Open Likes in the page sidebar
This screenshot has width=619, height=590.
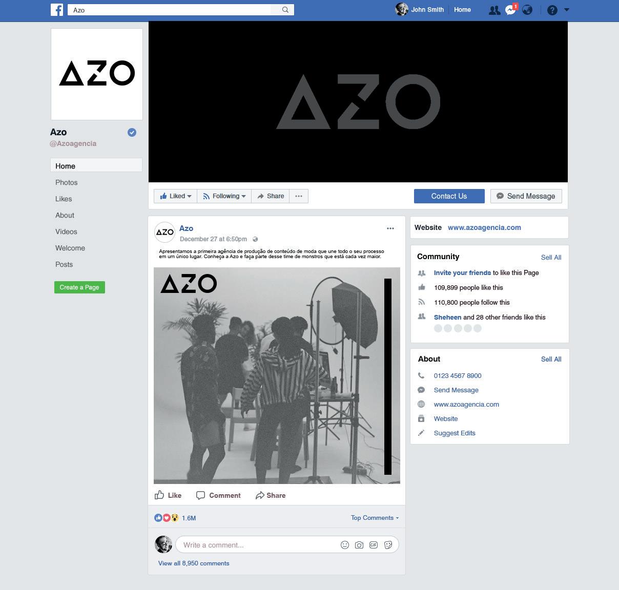[64, 199]
